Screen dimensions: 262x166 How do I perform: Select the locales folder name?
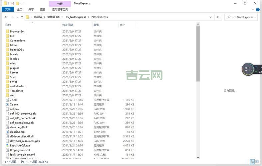pyautogui.click(x=14, y=59)
